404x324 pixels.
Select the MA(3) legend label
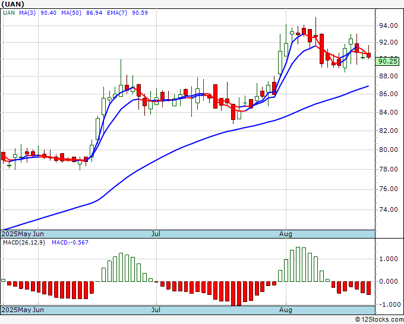pos(27,13)
